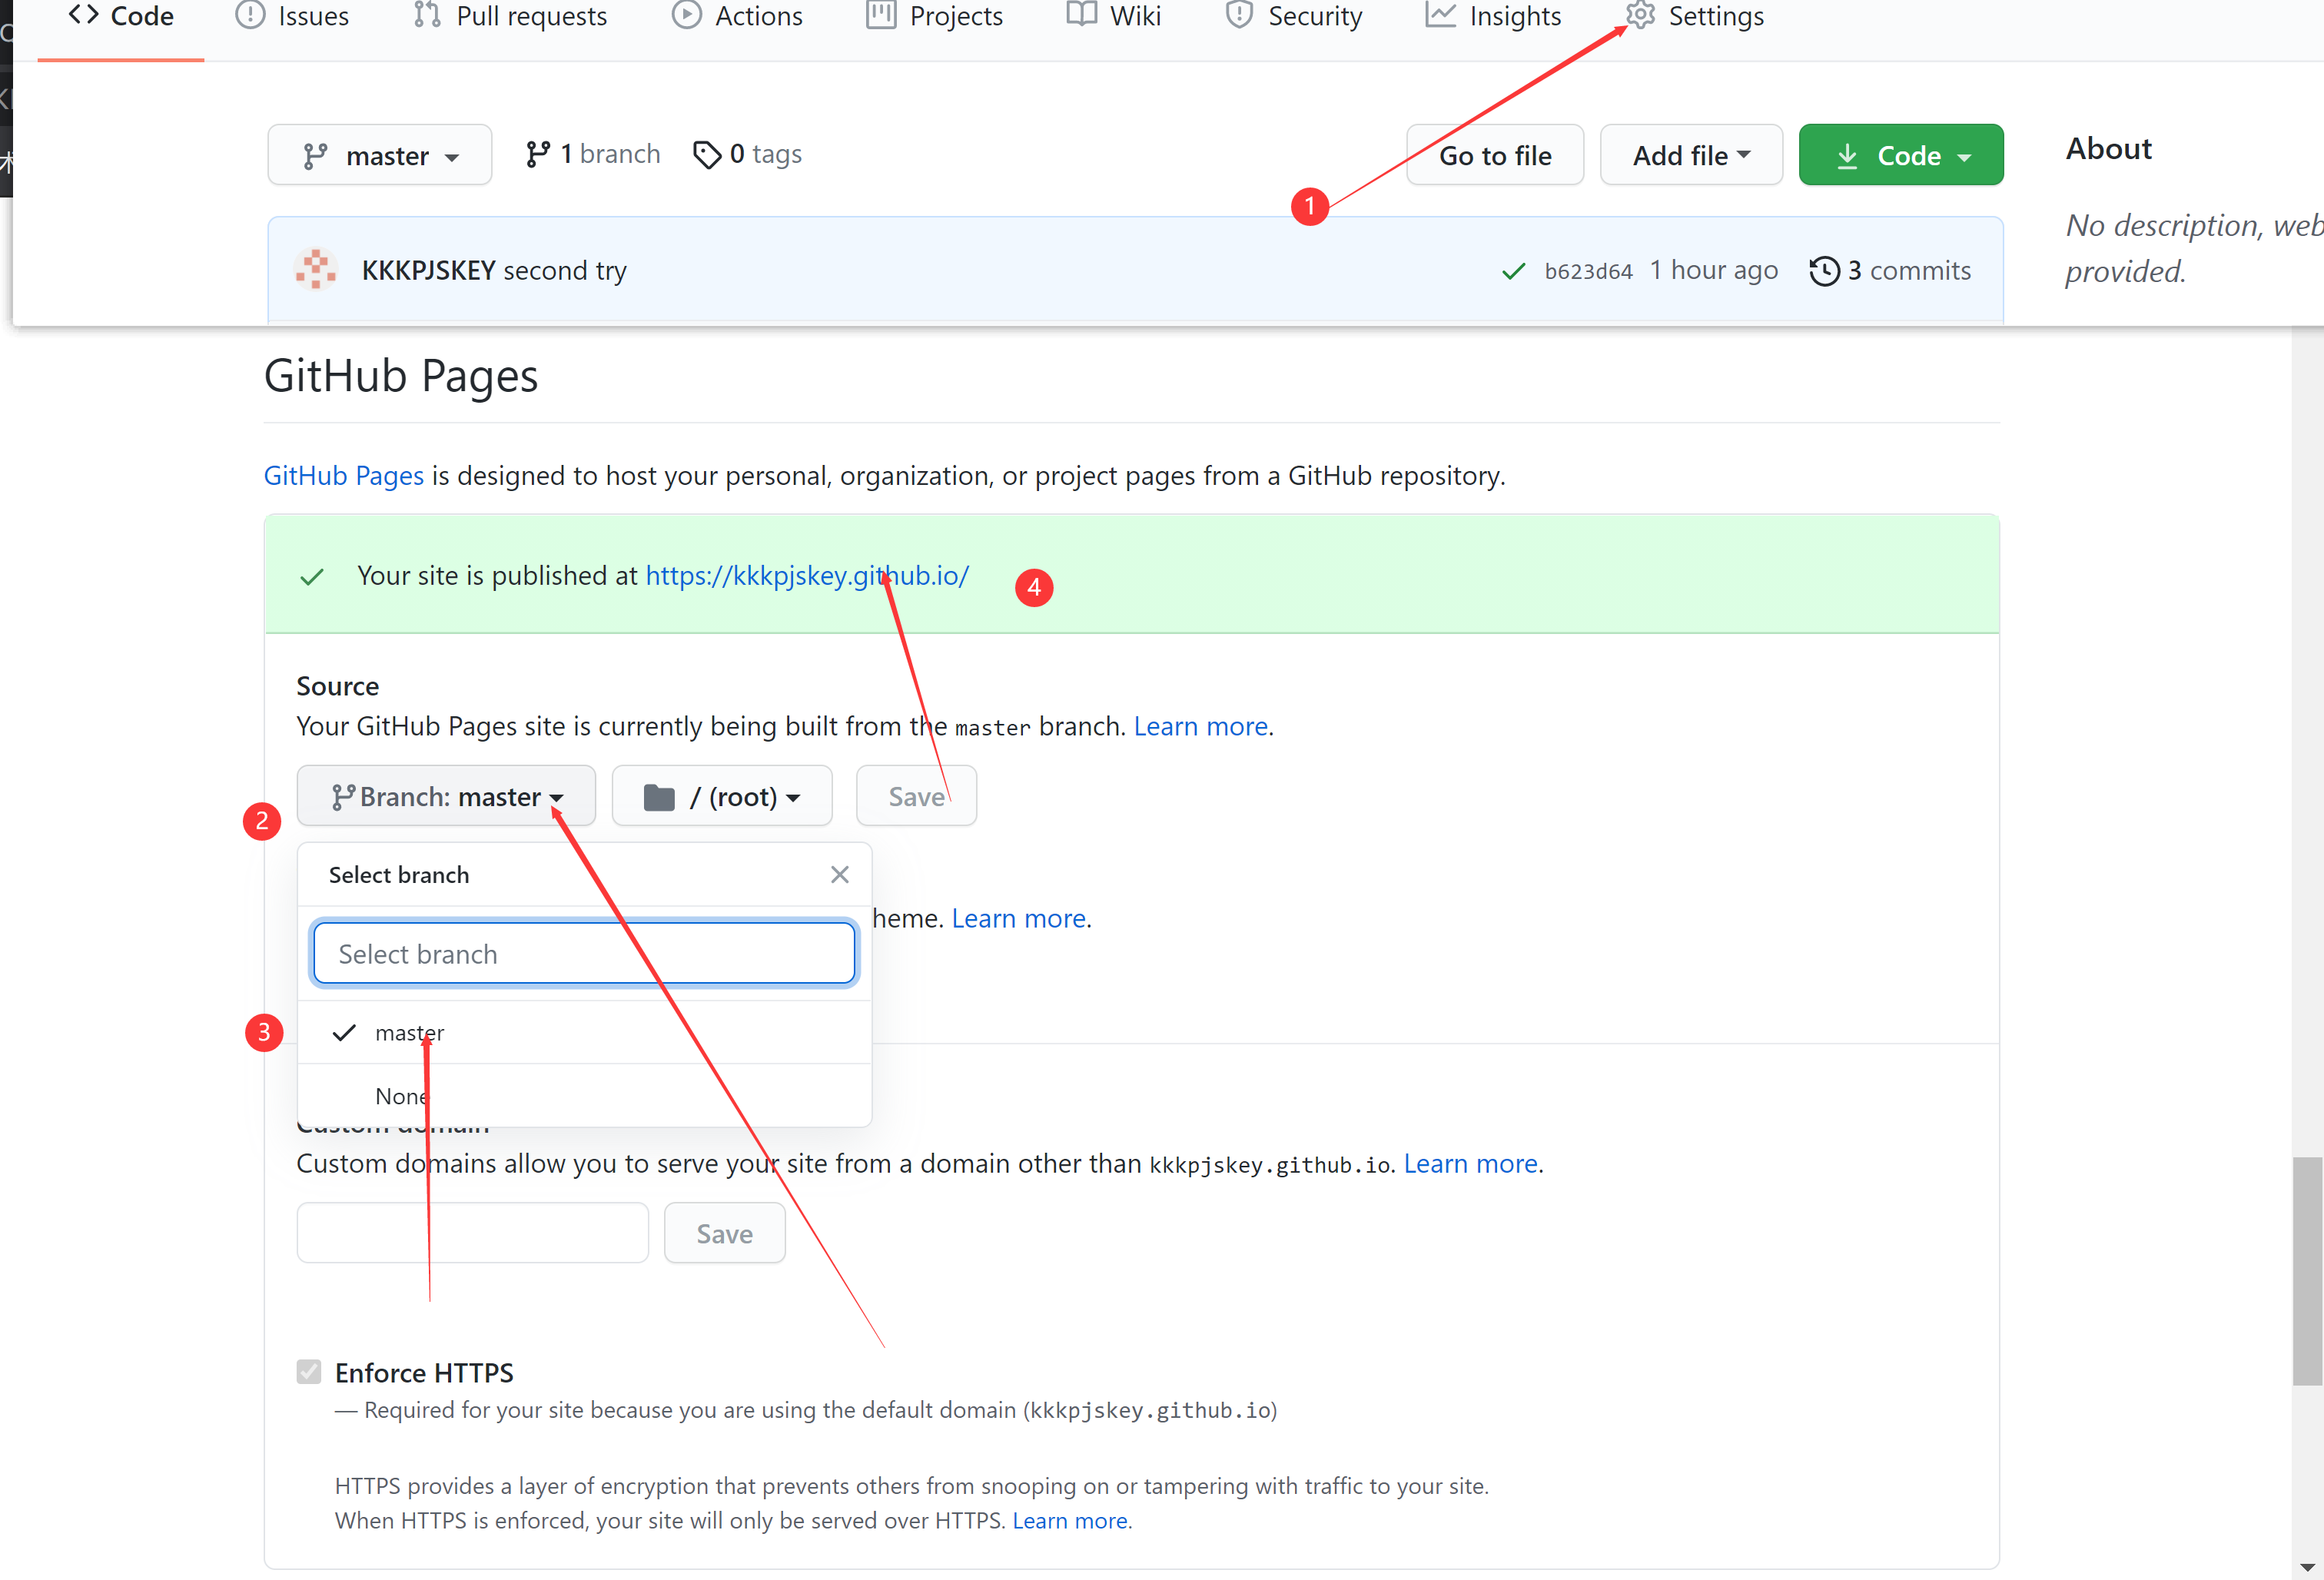Click the Actions play icon
2324x1580 pixels.
coord(686,15)
